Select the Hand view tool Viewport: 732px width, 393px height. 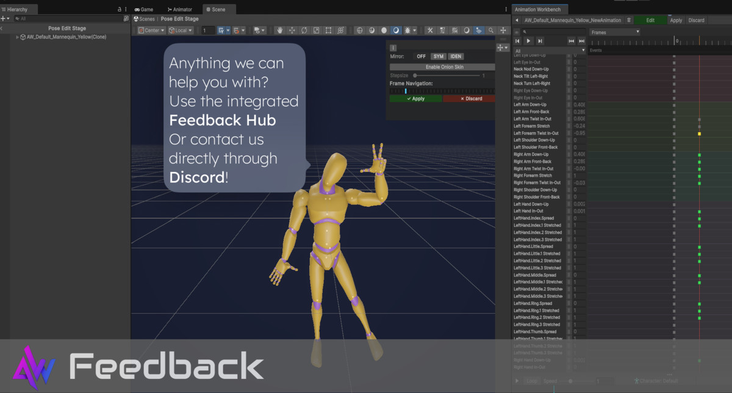coord(280,31)
